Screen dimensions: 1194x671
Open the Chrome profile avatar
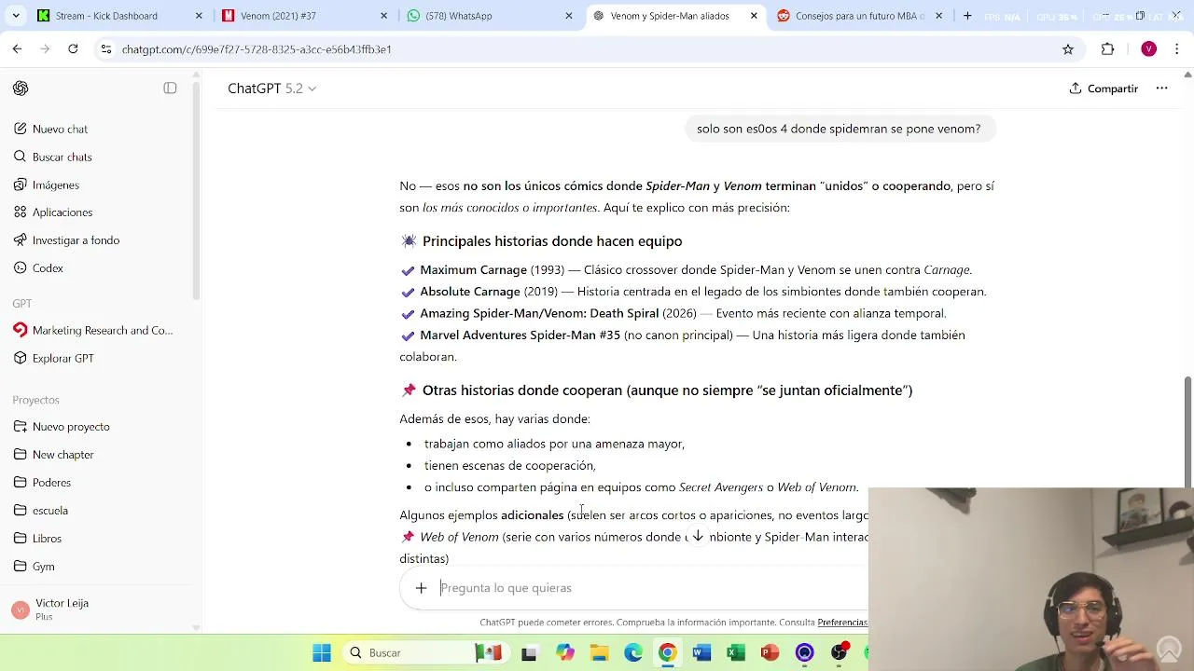click(1148, 49)
